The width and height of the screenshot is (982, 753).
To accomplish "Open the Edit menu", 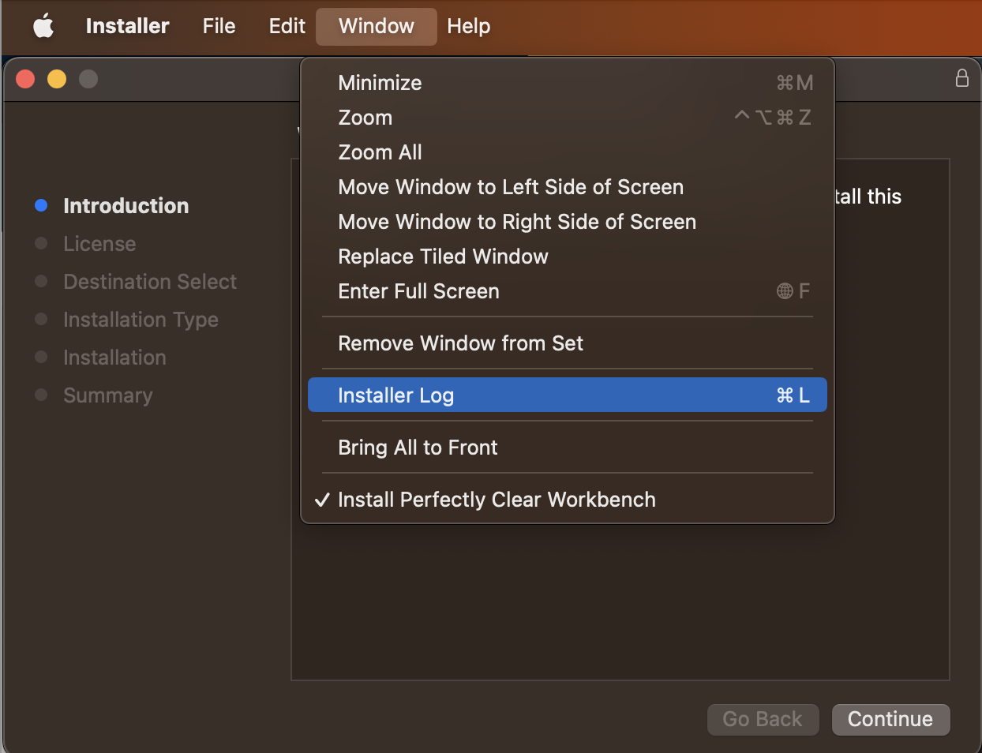I will point(287,26).
